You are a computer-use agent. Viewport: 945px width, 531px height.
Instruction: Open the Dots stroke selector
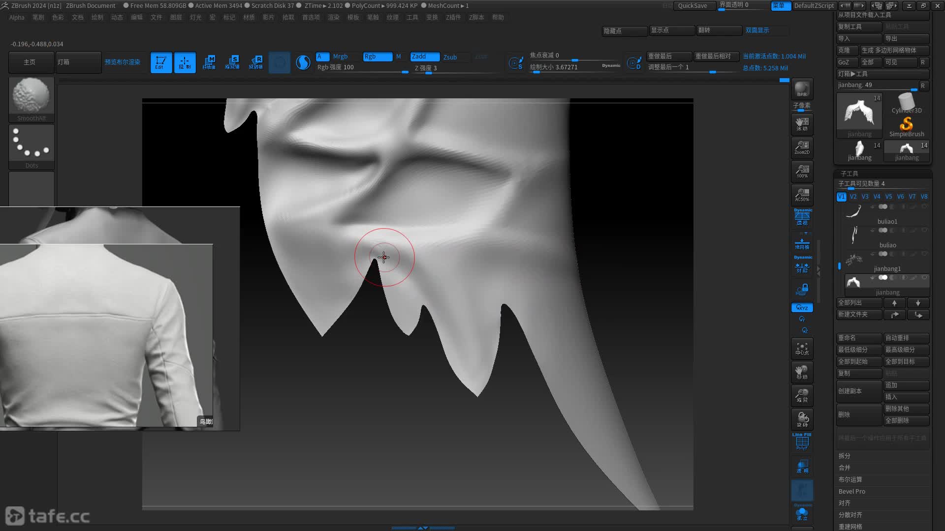31,147
